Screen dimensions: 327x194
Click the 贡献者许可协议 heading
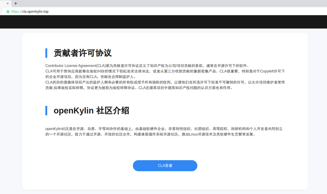click(x=83, y=53)
